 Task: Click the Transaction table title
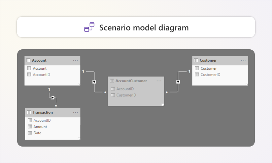pos(43,112)
